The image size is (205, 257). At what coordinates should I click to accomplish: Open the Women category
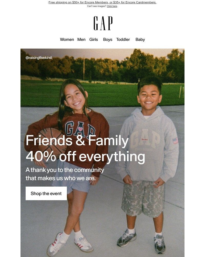[67, 40]
